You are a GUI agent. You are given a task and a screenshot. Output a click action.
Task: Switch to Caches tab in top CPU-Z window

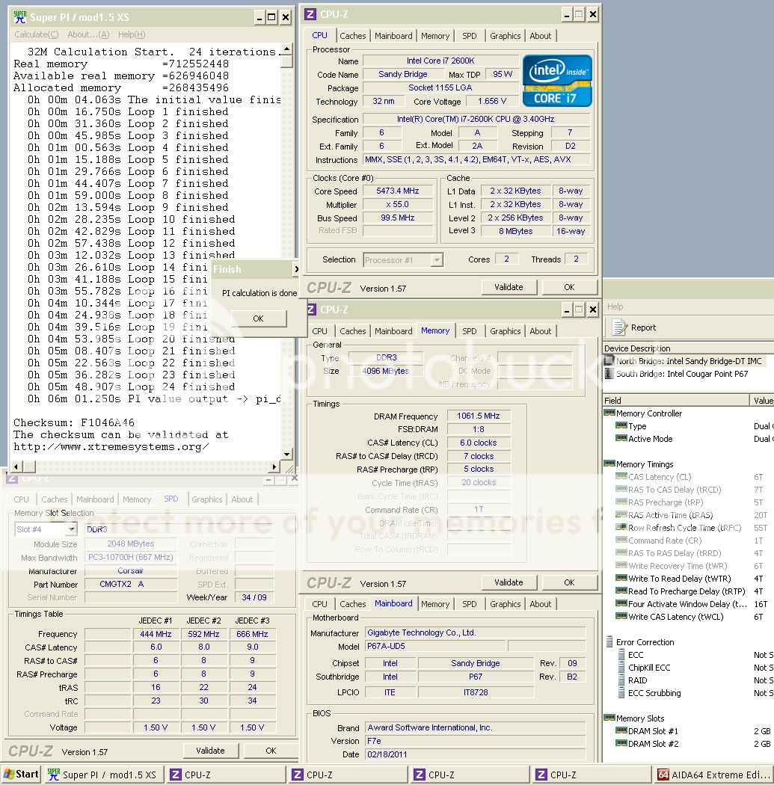point(353,36)
